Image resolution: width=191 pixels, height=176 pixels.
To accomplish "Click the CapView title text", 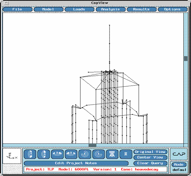I will click(100, 3).
